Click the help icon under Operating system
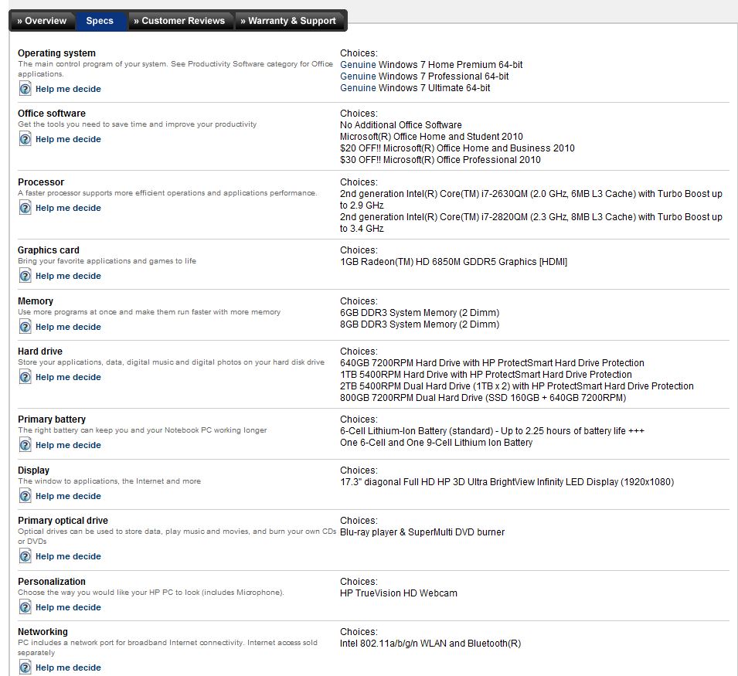The image size is (738, 676). (x=26, y=88)
